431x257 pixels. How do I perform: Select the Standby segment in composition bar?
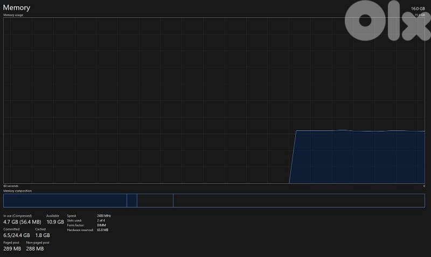(x=155, y=200)
